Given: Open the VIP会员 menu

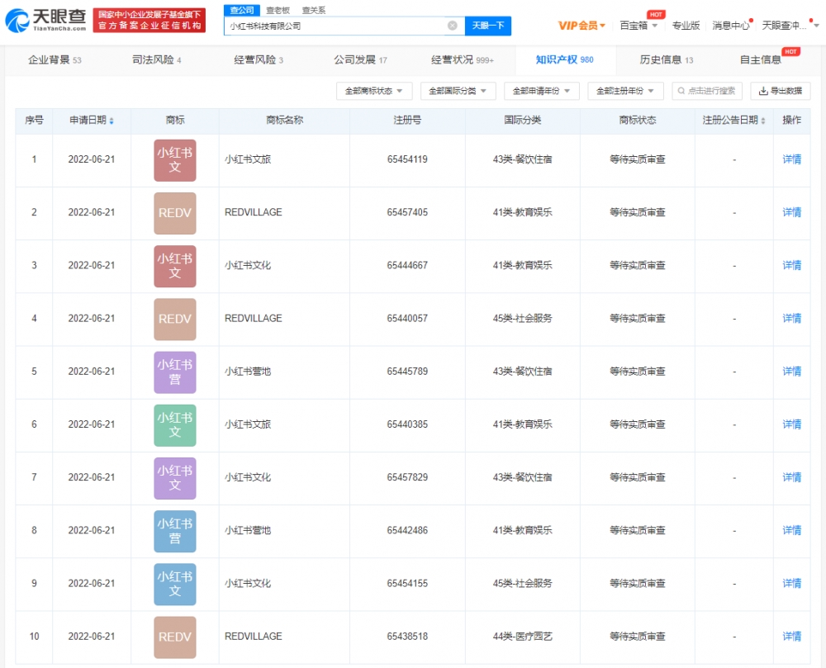Looking at the screenshot, I should click(582, 26).
